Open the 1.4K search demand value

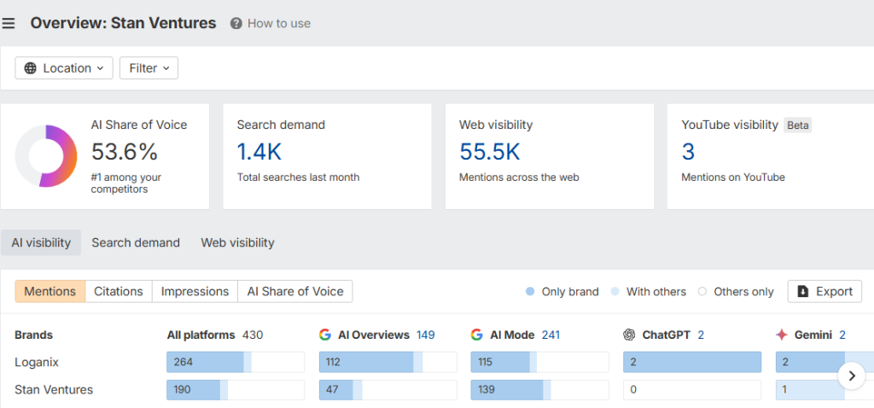coord(259,152)
